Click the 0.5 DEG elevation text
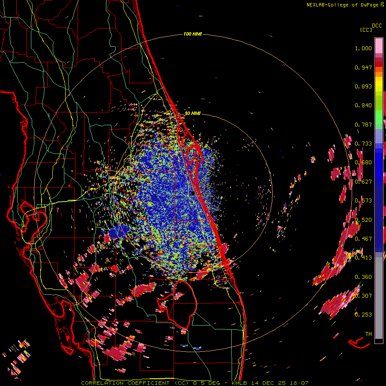Viewport: 386px width, 386px height. 207,383
